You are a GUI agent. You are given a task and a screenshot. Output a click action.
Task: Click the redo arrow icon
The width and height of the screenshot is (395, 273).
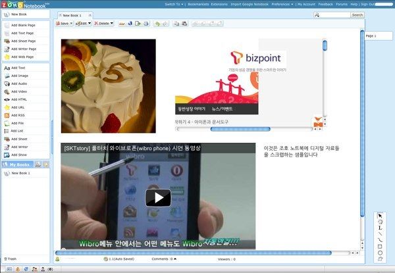pyautogui.click(x=165, y=24)
